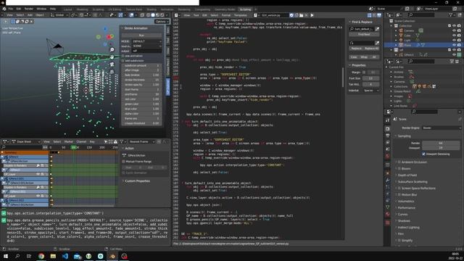464x261 pixels.
Task: Open Visual Studio Code from the taskbar
Action: (x=65, y=256)
